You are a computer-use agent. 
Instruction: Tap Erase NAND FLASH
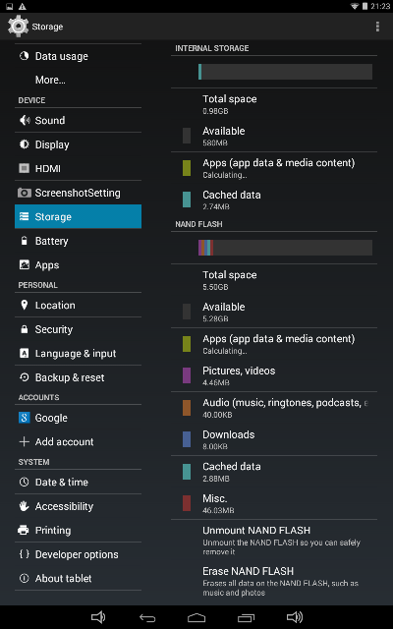(x=274, y=581)
